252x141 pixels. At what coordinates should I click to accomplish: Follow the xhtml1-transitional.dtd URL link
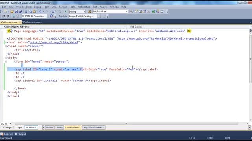[x=166, y=38]
